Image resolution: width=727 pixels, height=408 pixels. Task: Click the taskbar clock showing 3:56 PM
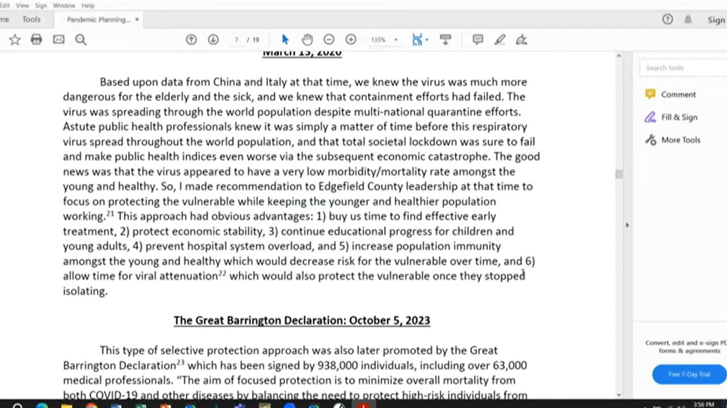coord(704,405)
